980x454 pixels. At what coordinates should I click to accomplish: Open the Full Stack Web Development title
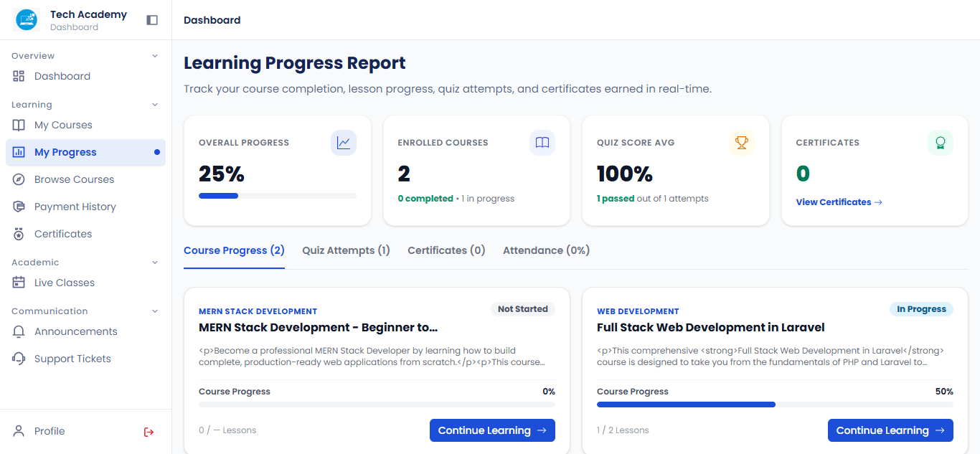pos(710,328)
